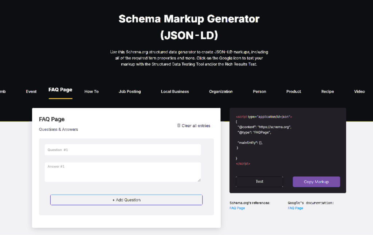Click the Clear all entries link
The image size is (373, 235).
pos(196,126)
